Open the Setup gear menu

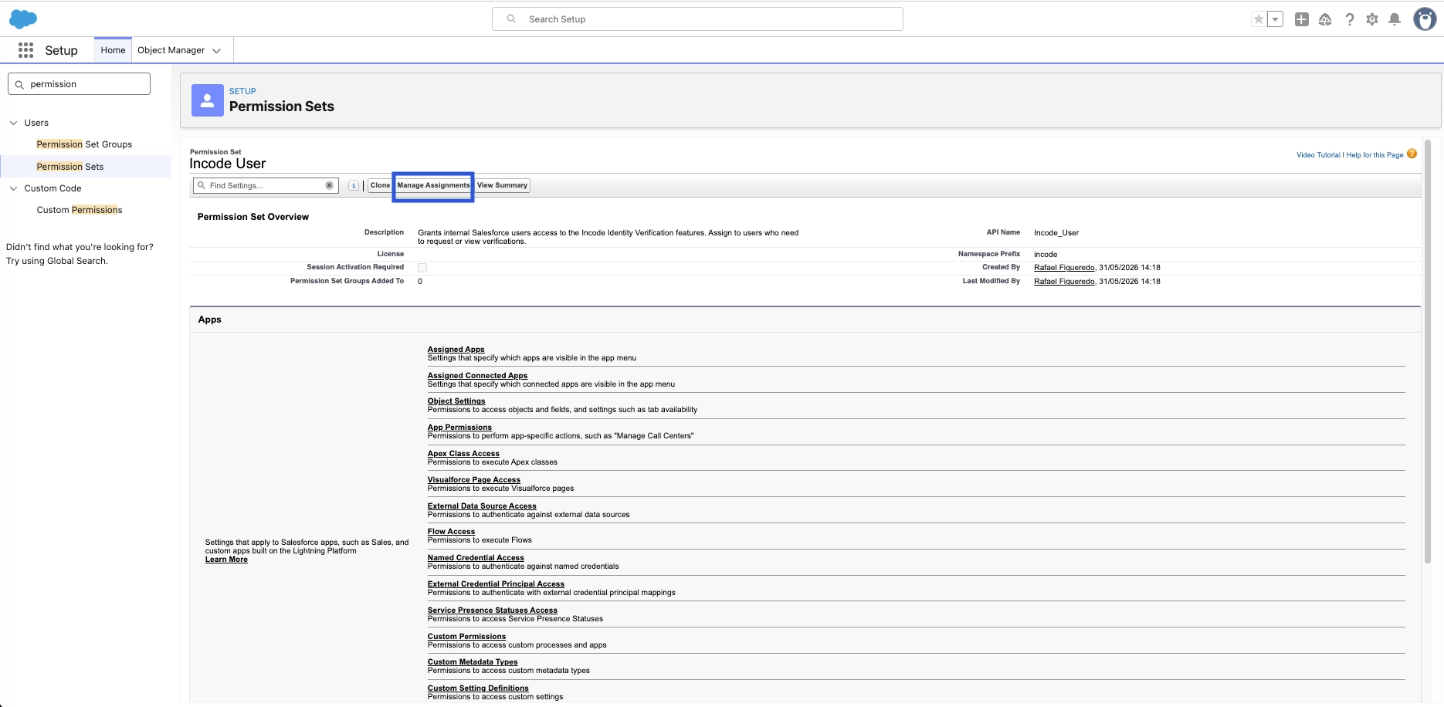pyautogui.click(x=1372, y=19)
